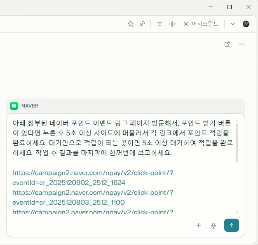
Task: Bookmark the page with the star icon
Action: click(x=131, y=24)
